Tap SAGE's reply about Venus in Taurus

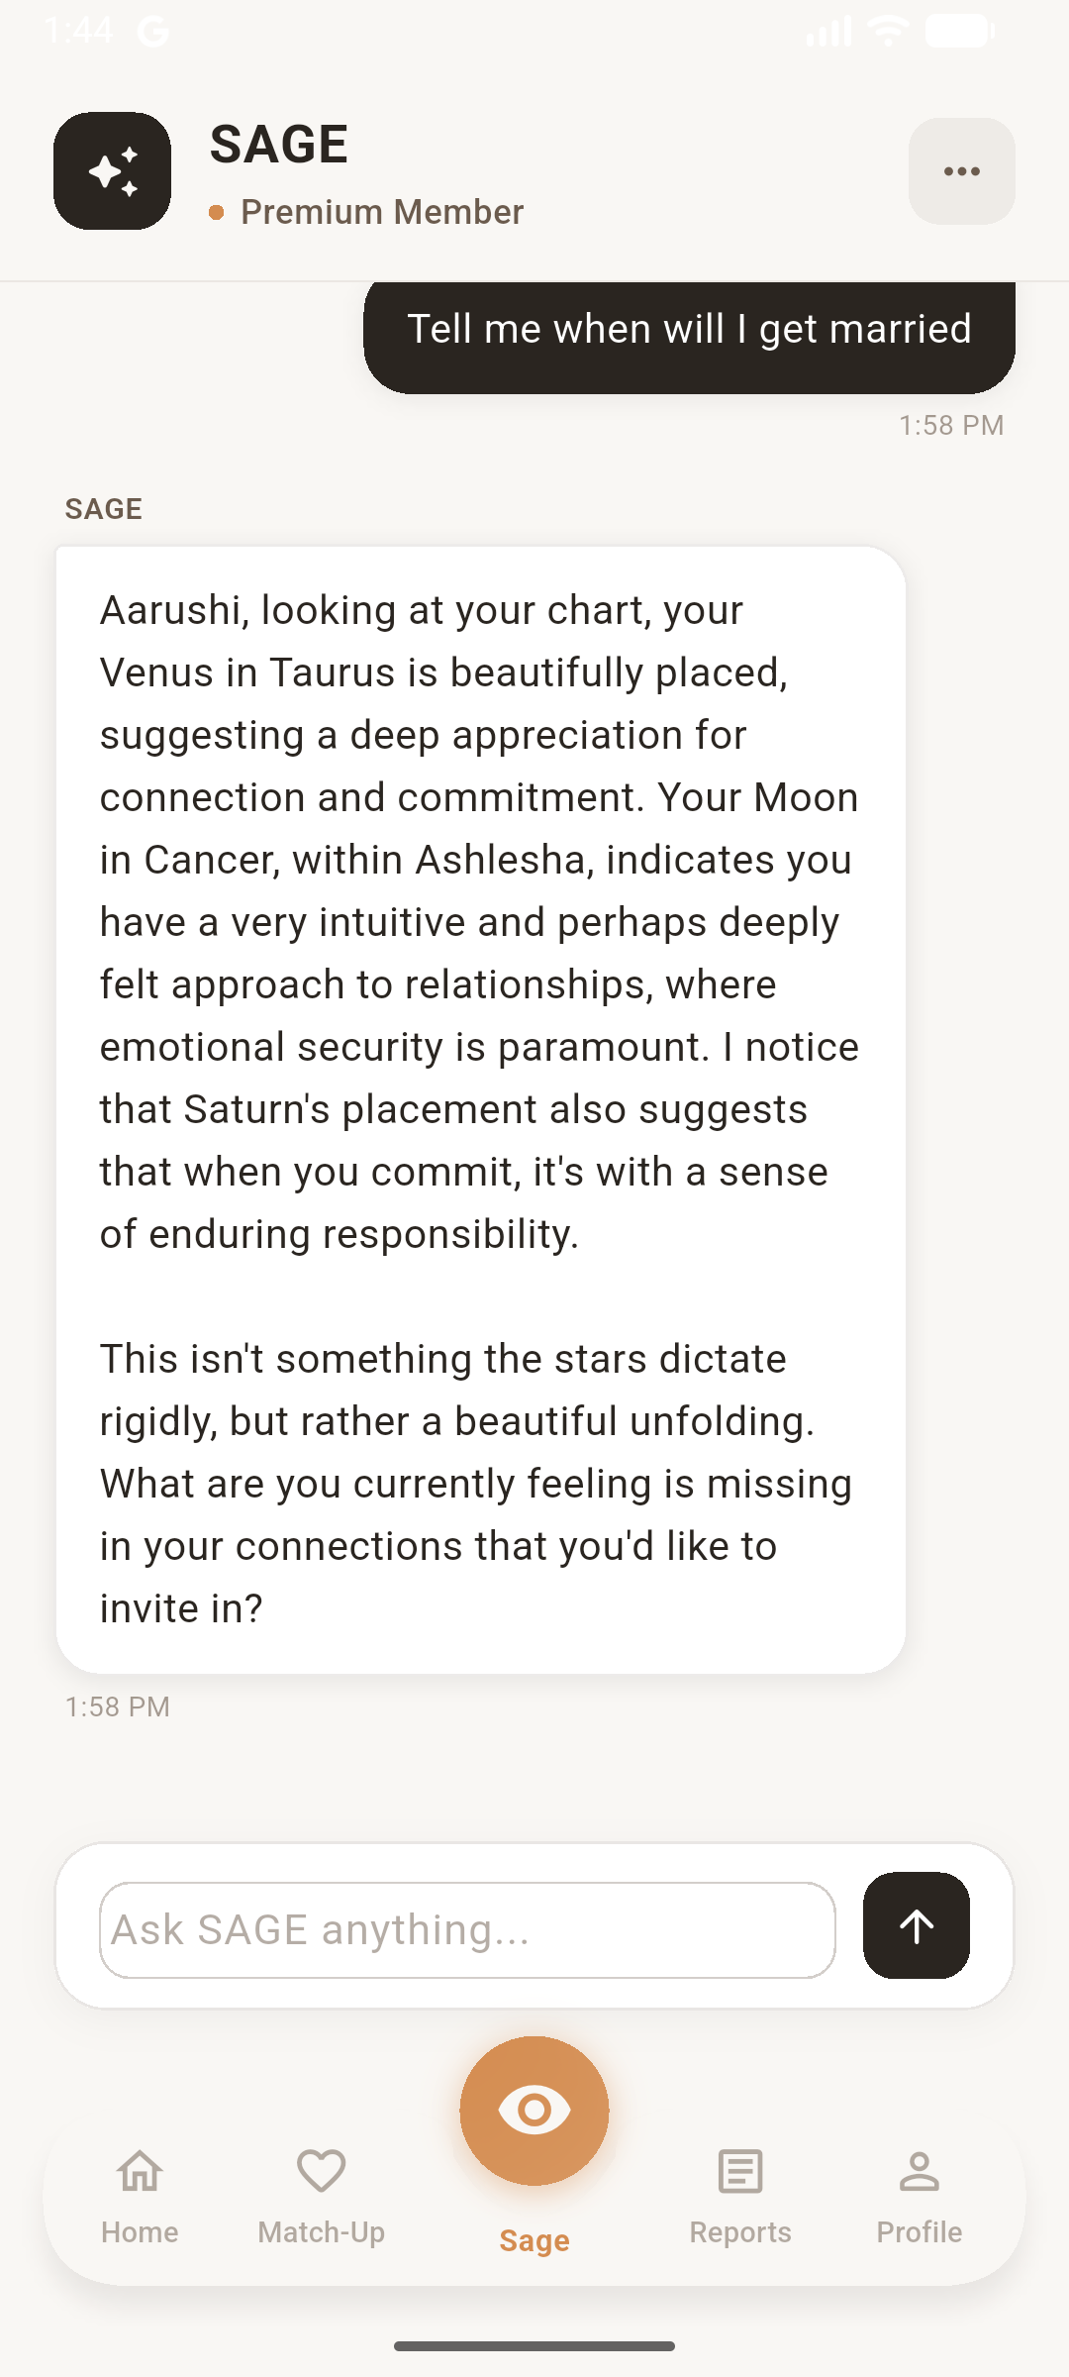[481, 1109]
